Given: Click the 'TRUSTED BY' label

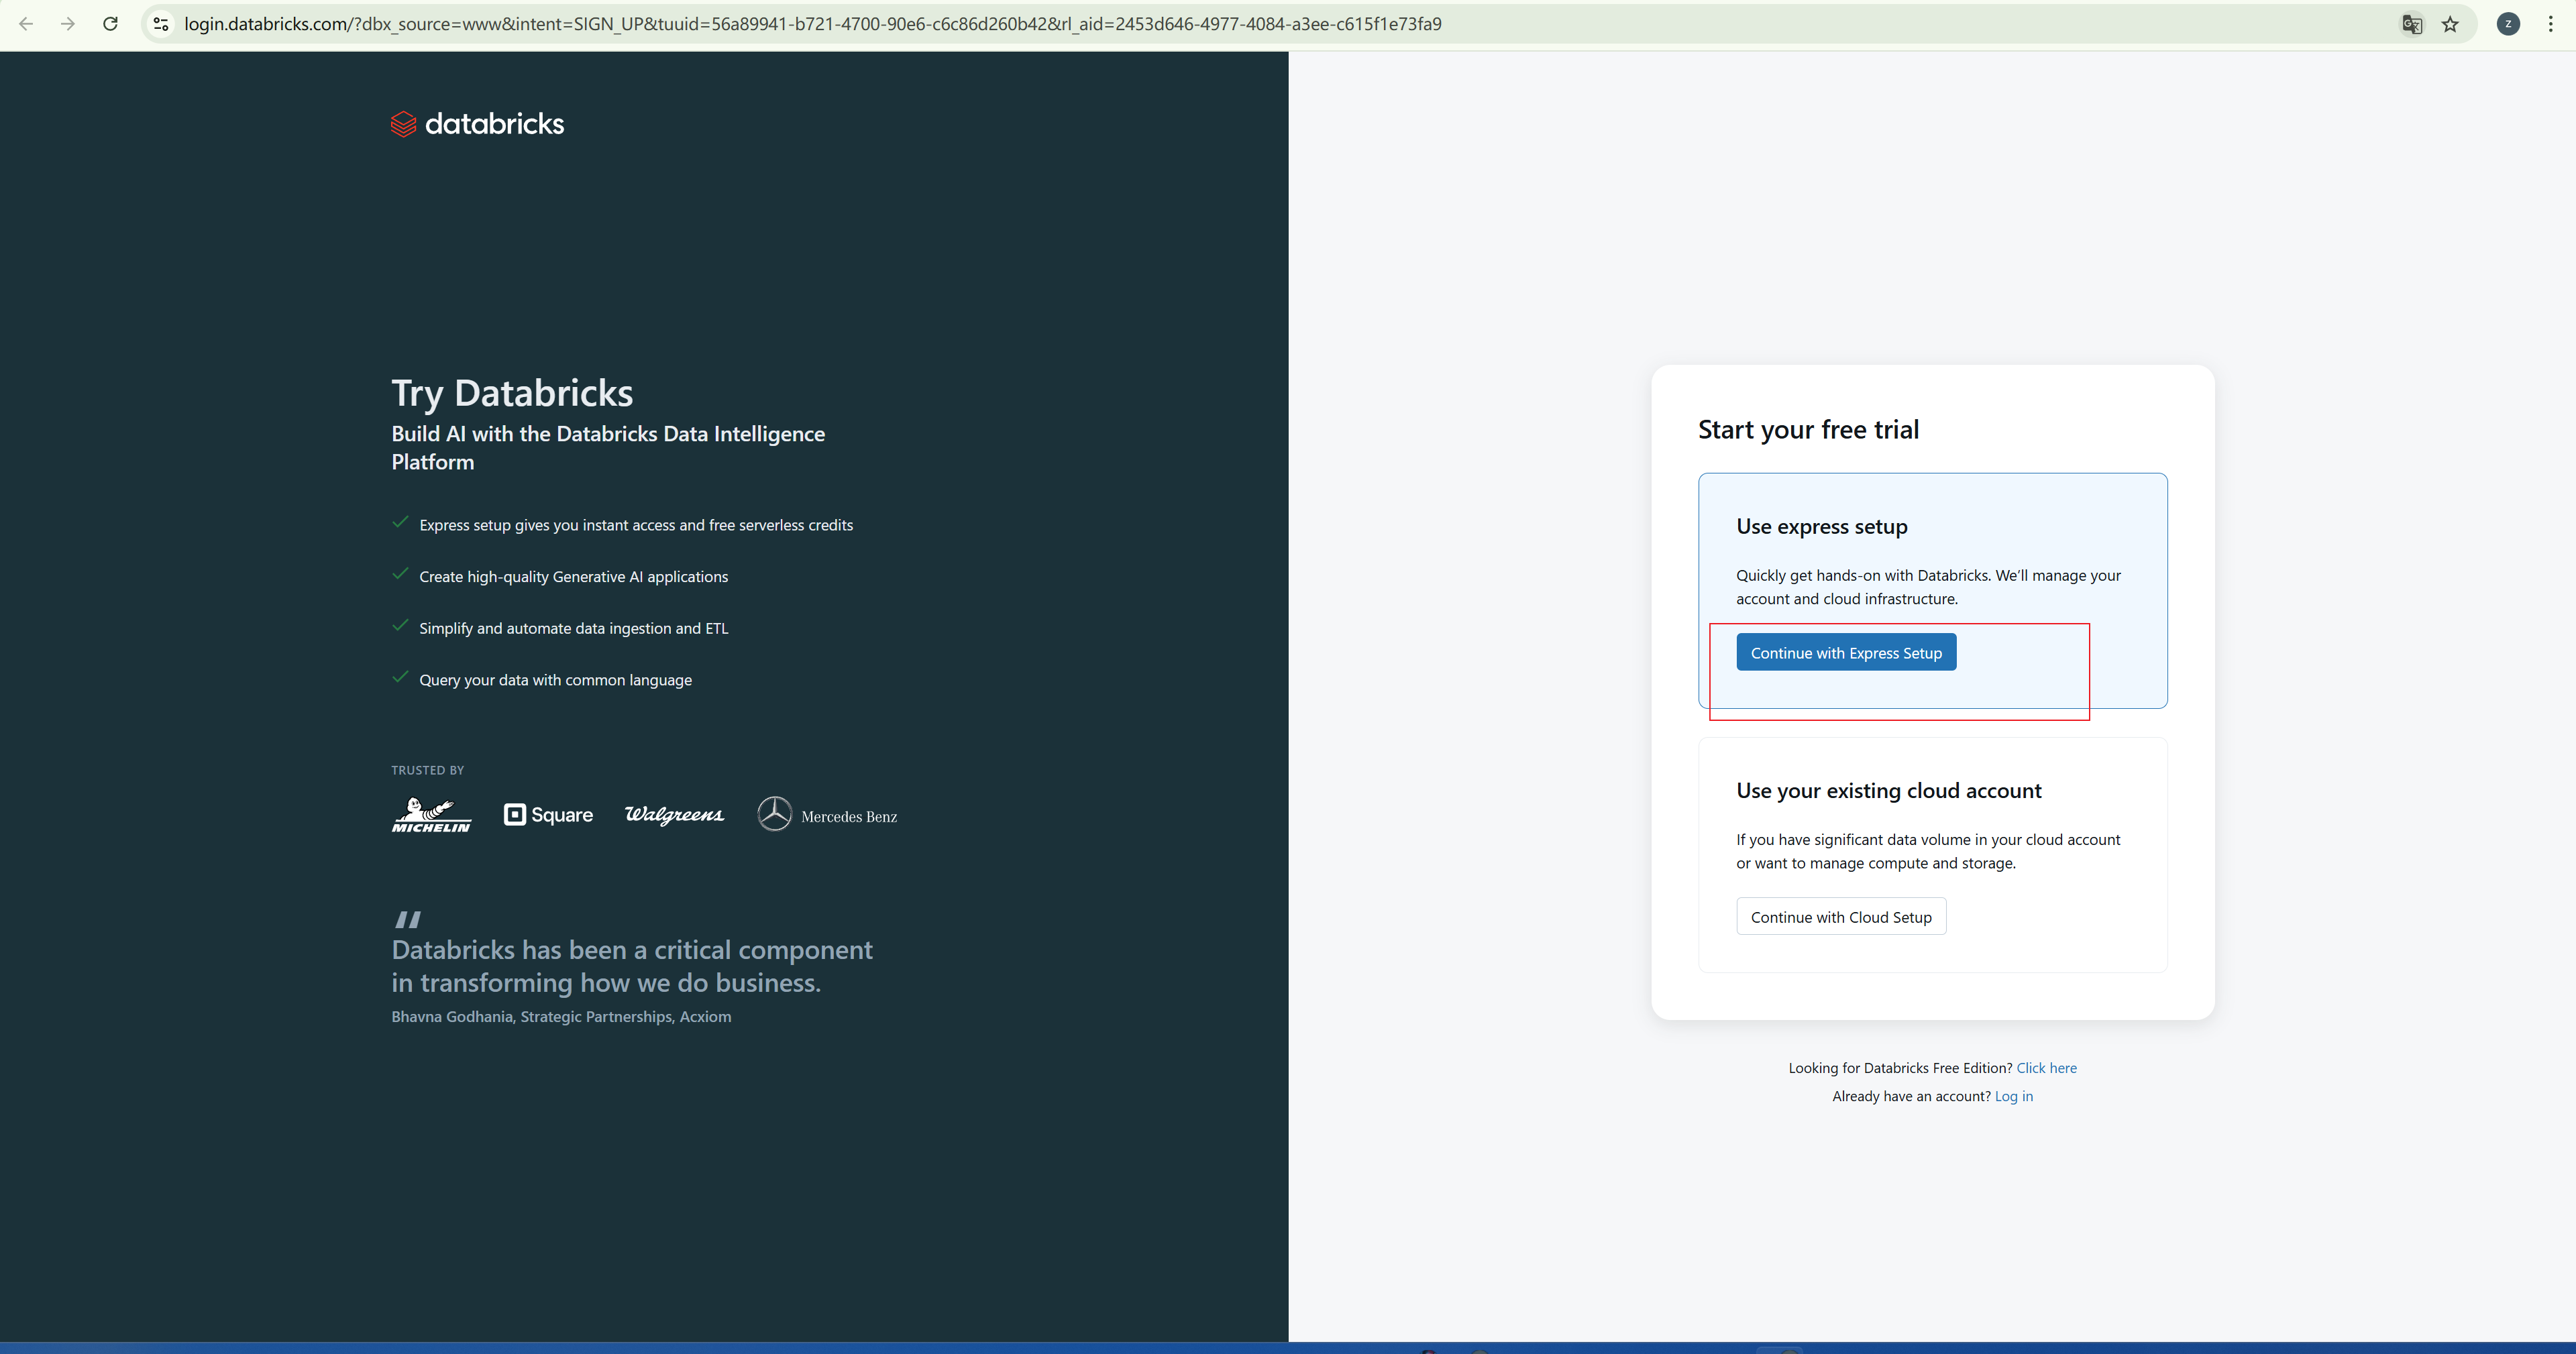Looking at the screenshot, I should point(428,770).
